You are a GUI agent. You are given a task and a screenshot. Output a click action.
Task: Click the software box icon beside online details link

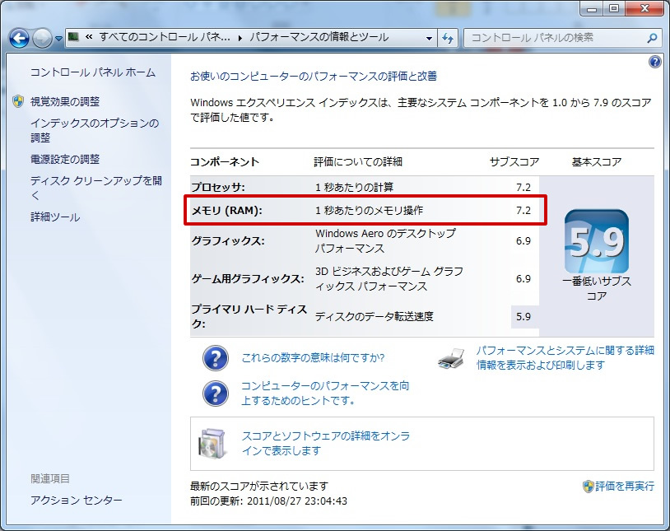point(212,444)
